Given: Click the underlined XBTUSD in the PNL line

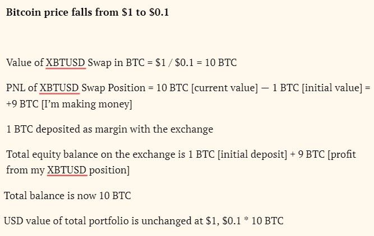Looking at the screenshot, I should [x=59, y=88].
